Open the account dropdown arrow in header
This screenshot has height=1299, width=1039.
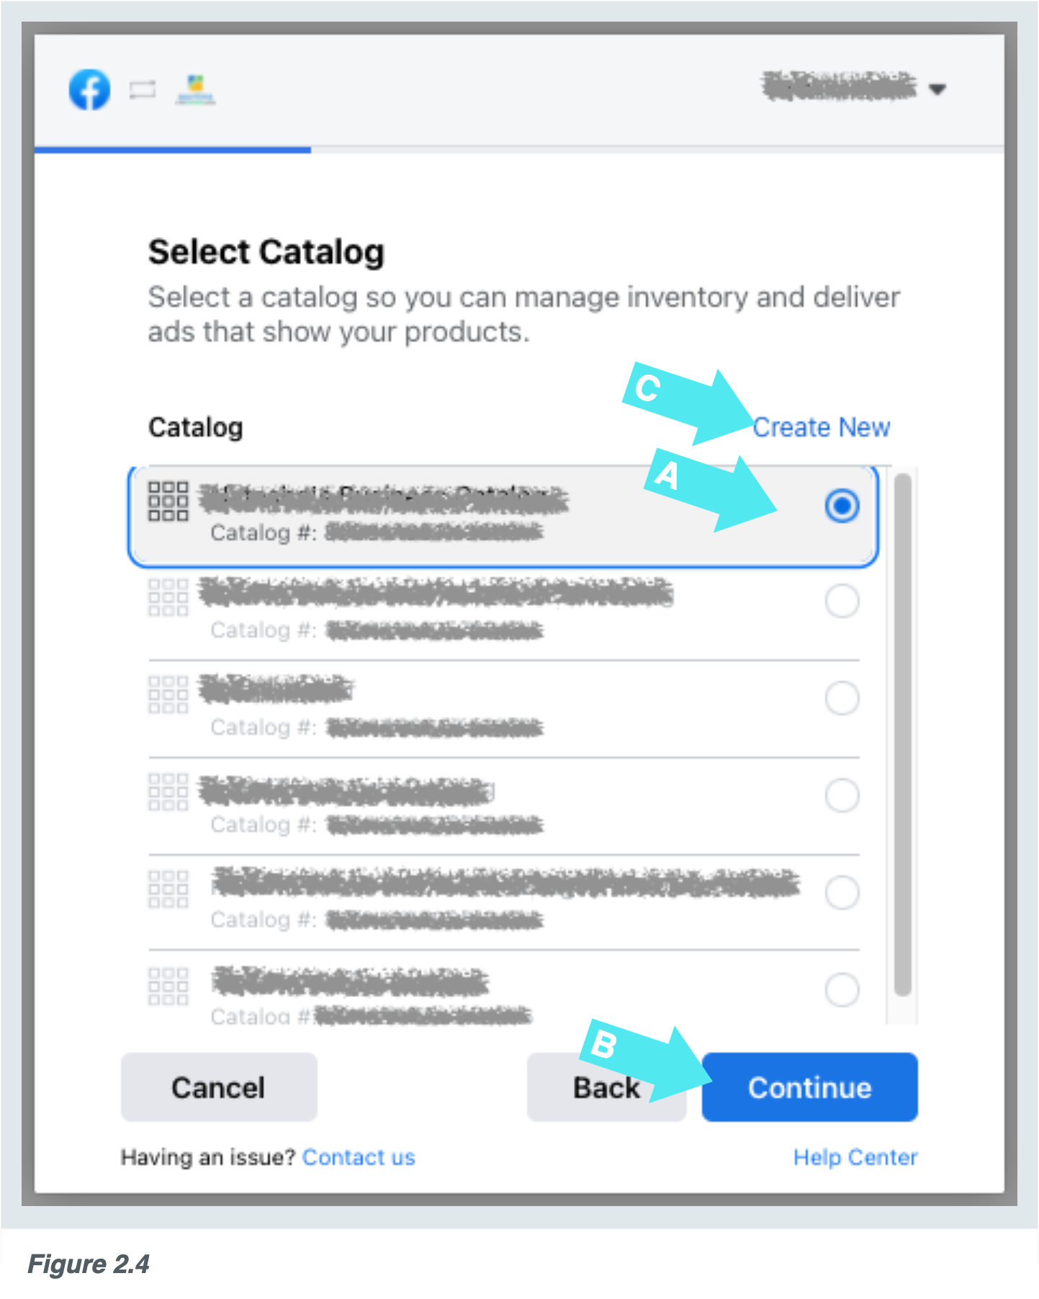tap(937, 89)
